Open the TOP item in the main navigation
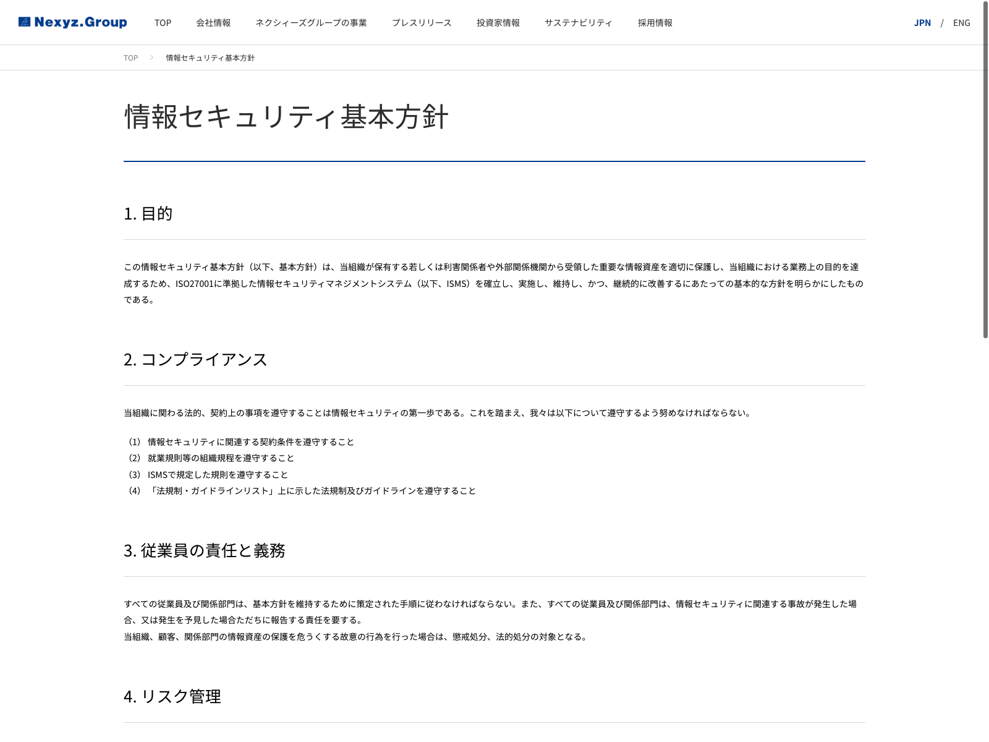This screenshot has height=742, width=989. pos(163,23)
